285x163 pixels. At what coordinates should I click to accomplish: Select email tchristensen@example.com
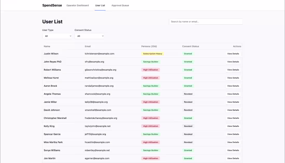(99, 54)
